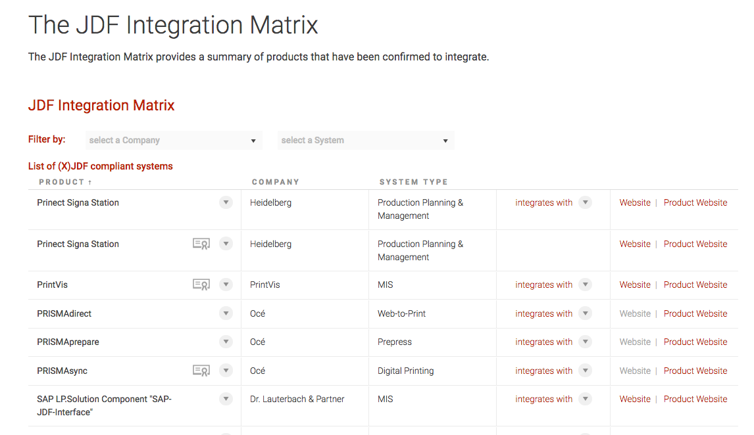Viewport: 754px width, 435px height.
Task: Click 'integrates with' link for PRISMAprepare
Action: pos(543,342)
